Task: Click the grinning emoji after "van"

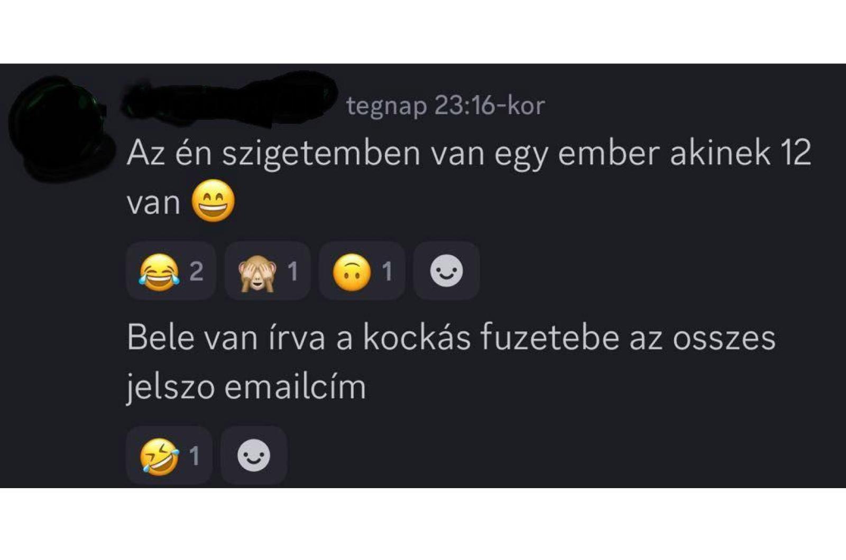Action: click(x=213, y=200)
